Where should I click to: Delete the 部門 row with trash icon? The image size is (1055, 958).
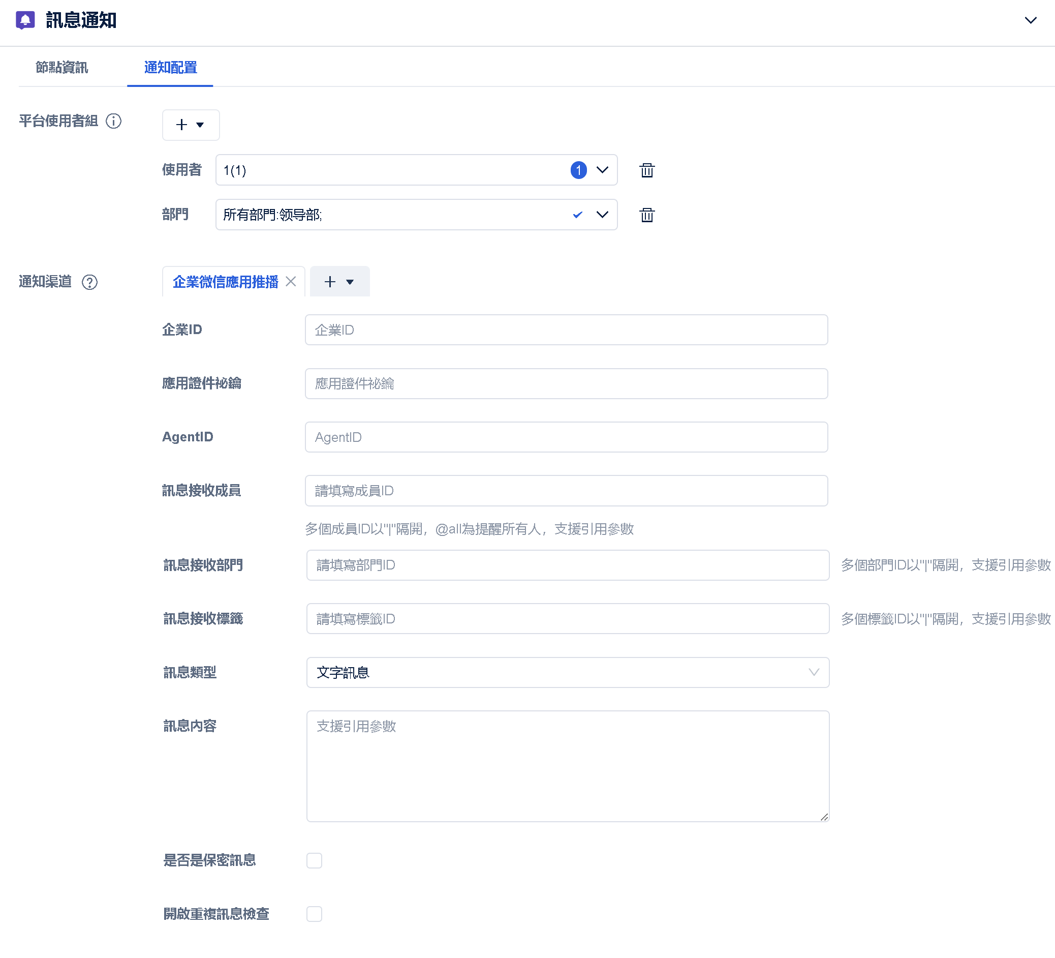coord(647,215)
